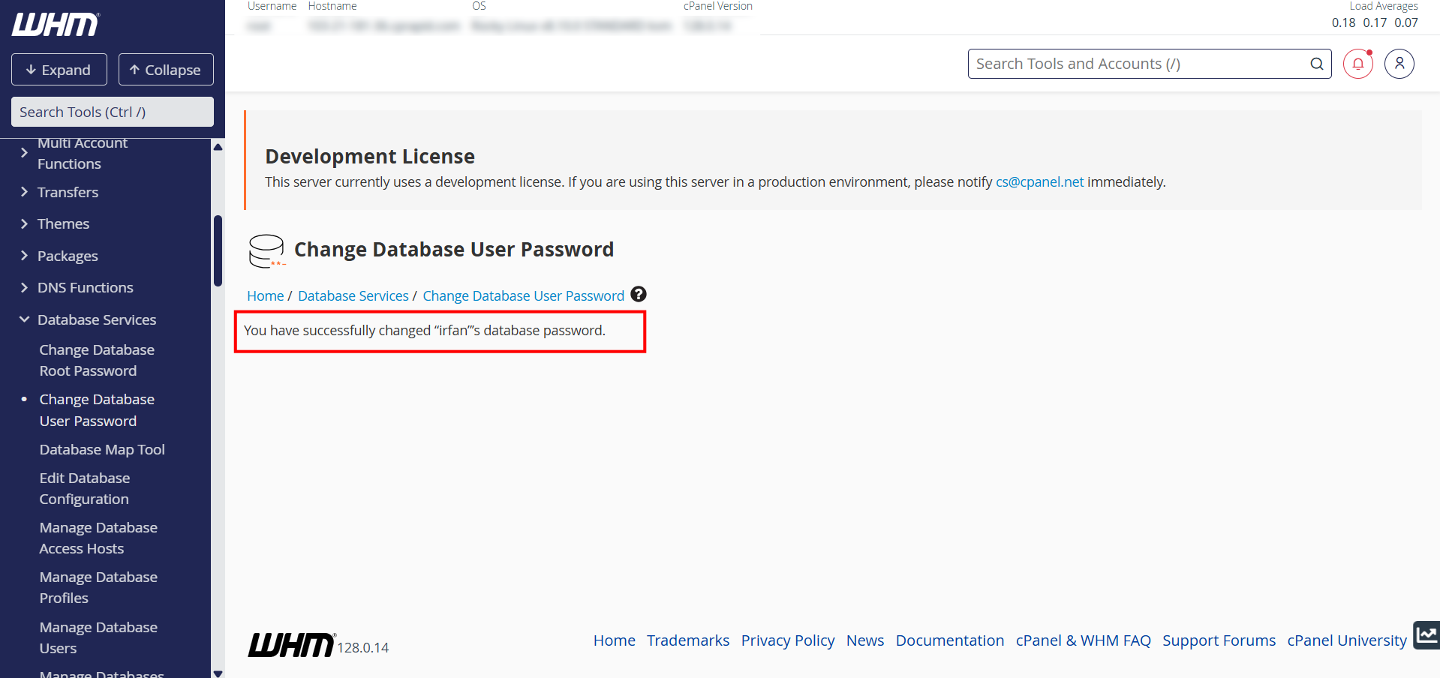The width and height of the screenshot is (1440, 678).
Task: Open the statistics chart icon at bottom right
Action: (x=1426, y=635)
